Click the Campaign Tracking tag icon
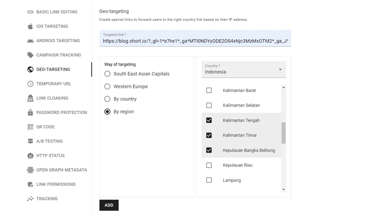This screenshot has width=386, height=217. tap(30, 55)
